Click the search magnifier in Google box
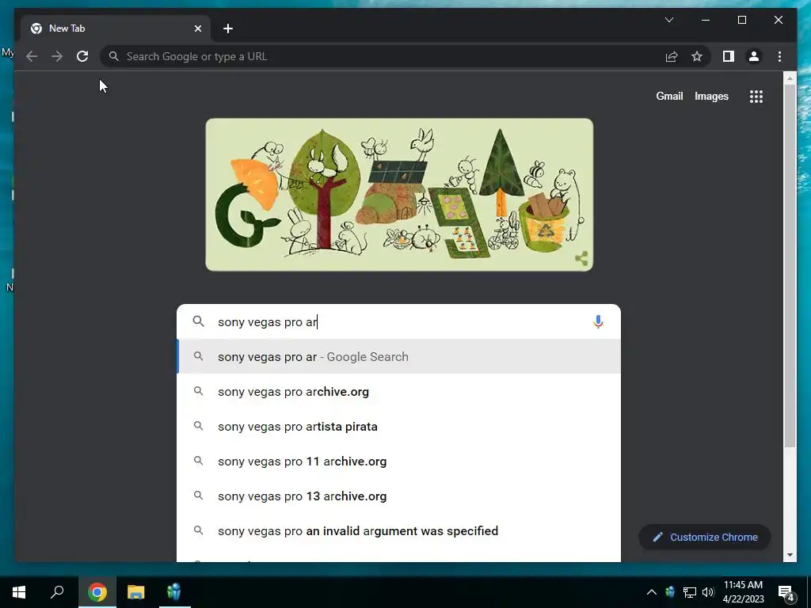 pyautogui.click(x=199, y=321)
